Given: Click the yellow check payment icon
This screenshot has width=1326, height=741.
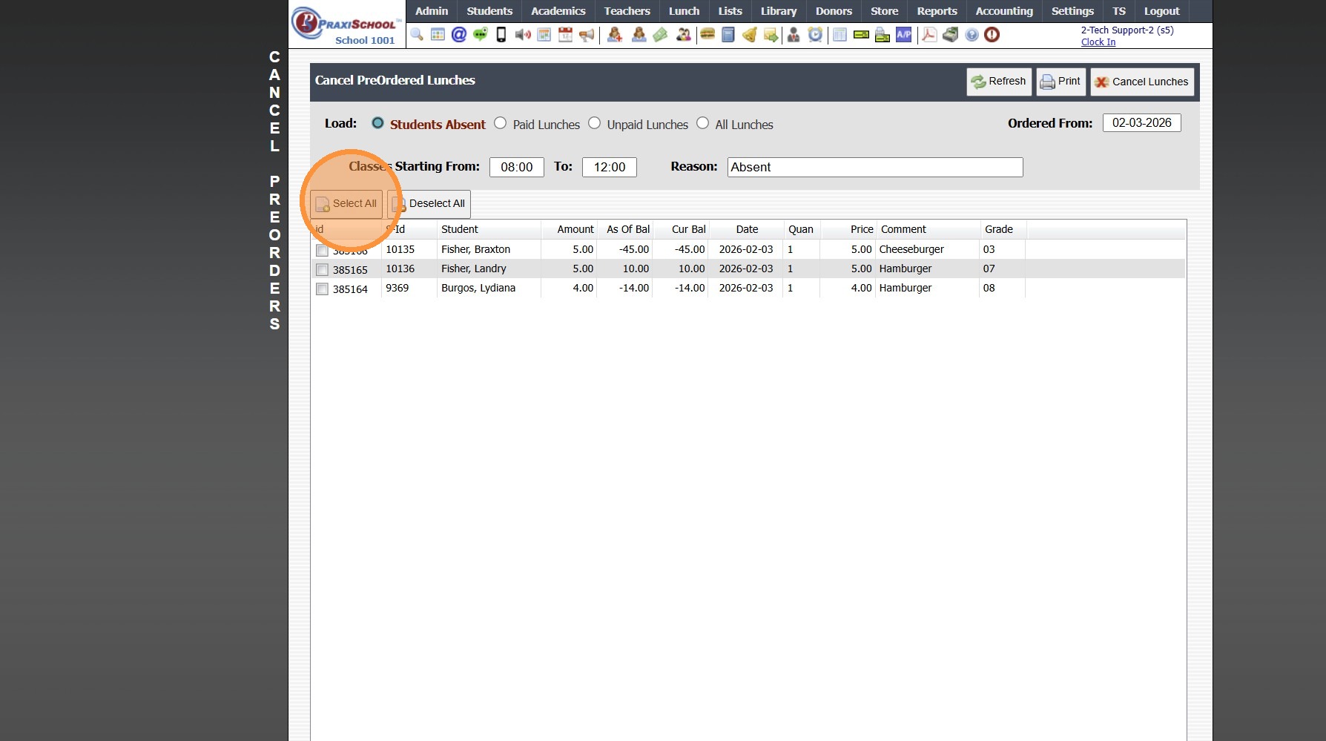Looking at the screenshot, I should [x=861, y=35].
